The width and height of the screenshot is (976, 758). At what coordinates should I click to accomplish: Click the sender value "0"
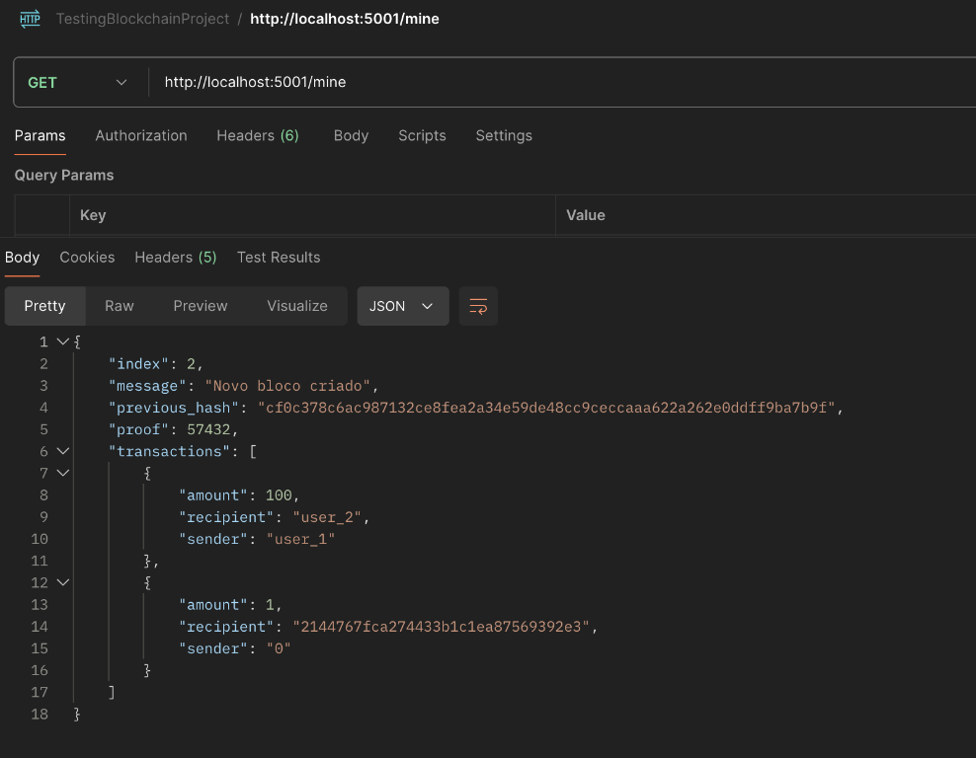[279, 647]
